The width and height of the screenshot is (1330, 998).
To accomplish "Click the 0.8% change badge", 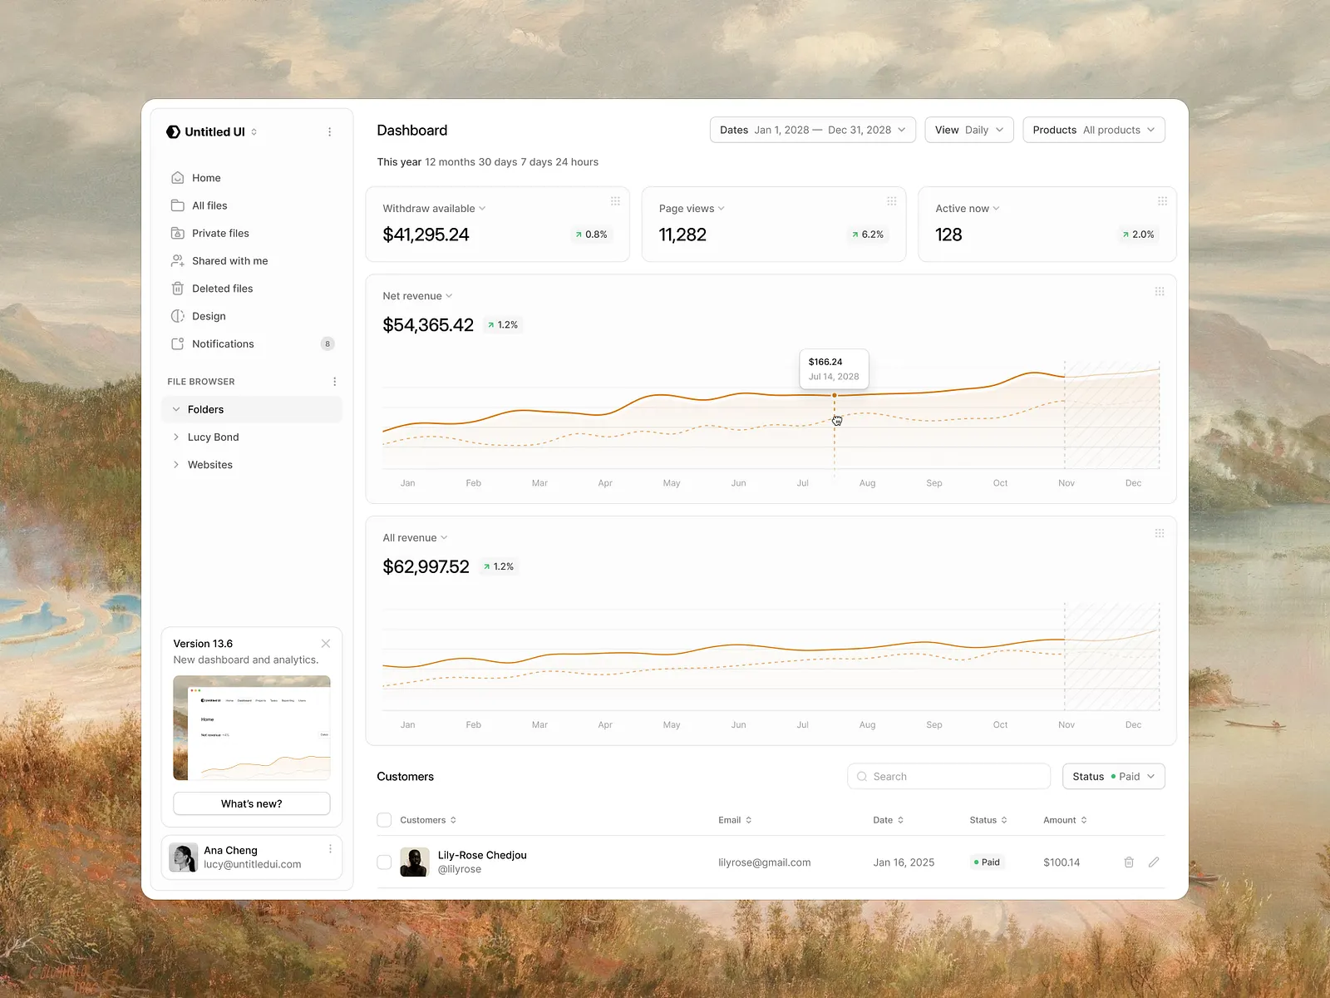I will tap(591, 235).
